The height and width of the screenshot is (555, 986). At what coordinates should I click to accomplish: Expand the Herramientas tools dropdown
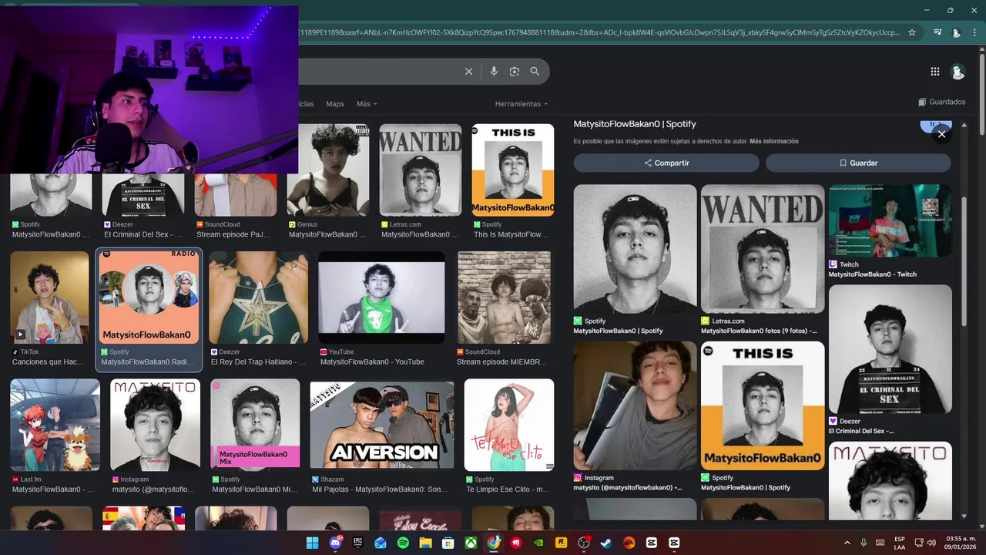(522, 104)
